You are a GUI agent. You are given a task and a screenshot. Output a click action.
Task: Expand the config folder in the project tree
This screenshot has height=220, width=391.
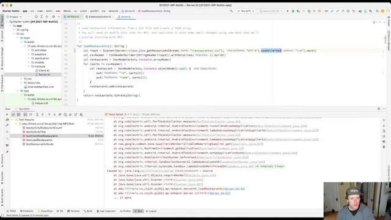click(x=14, y=30)
